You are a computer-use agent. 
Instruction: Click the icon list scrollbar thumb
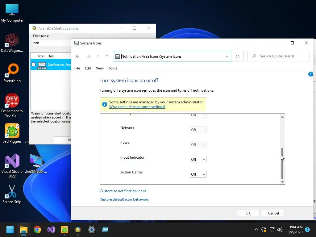(x=282, y=164)
